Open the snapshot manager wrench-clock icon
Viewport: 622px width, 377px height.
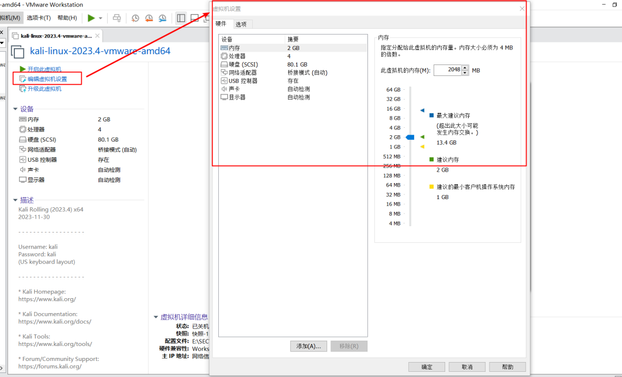point(162,18)
